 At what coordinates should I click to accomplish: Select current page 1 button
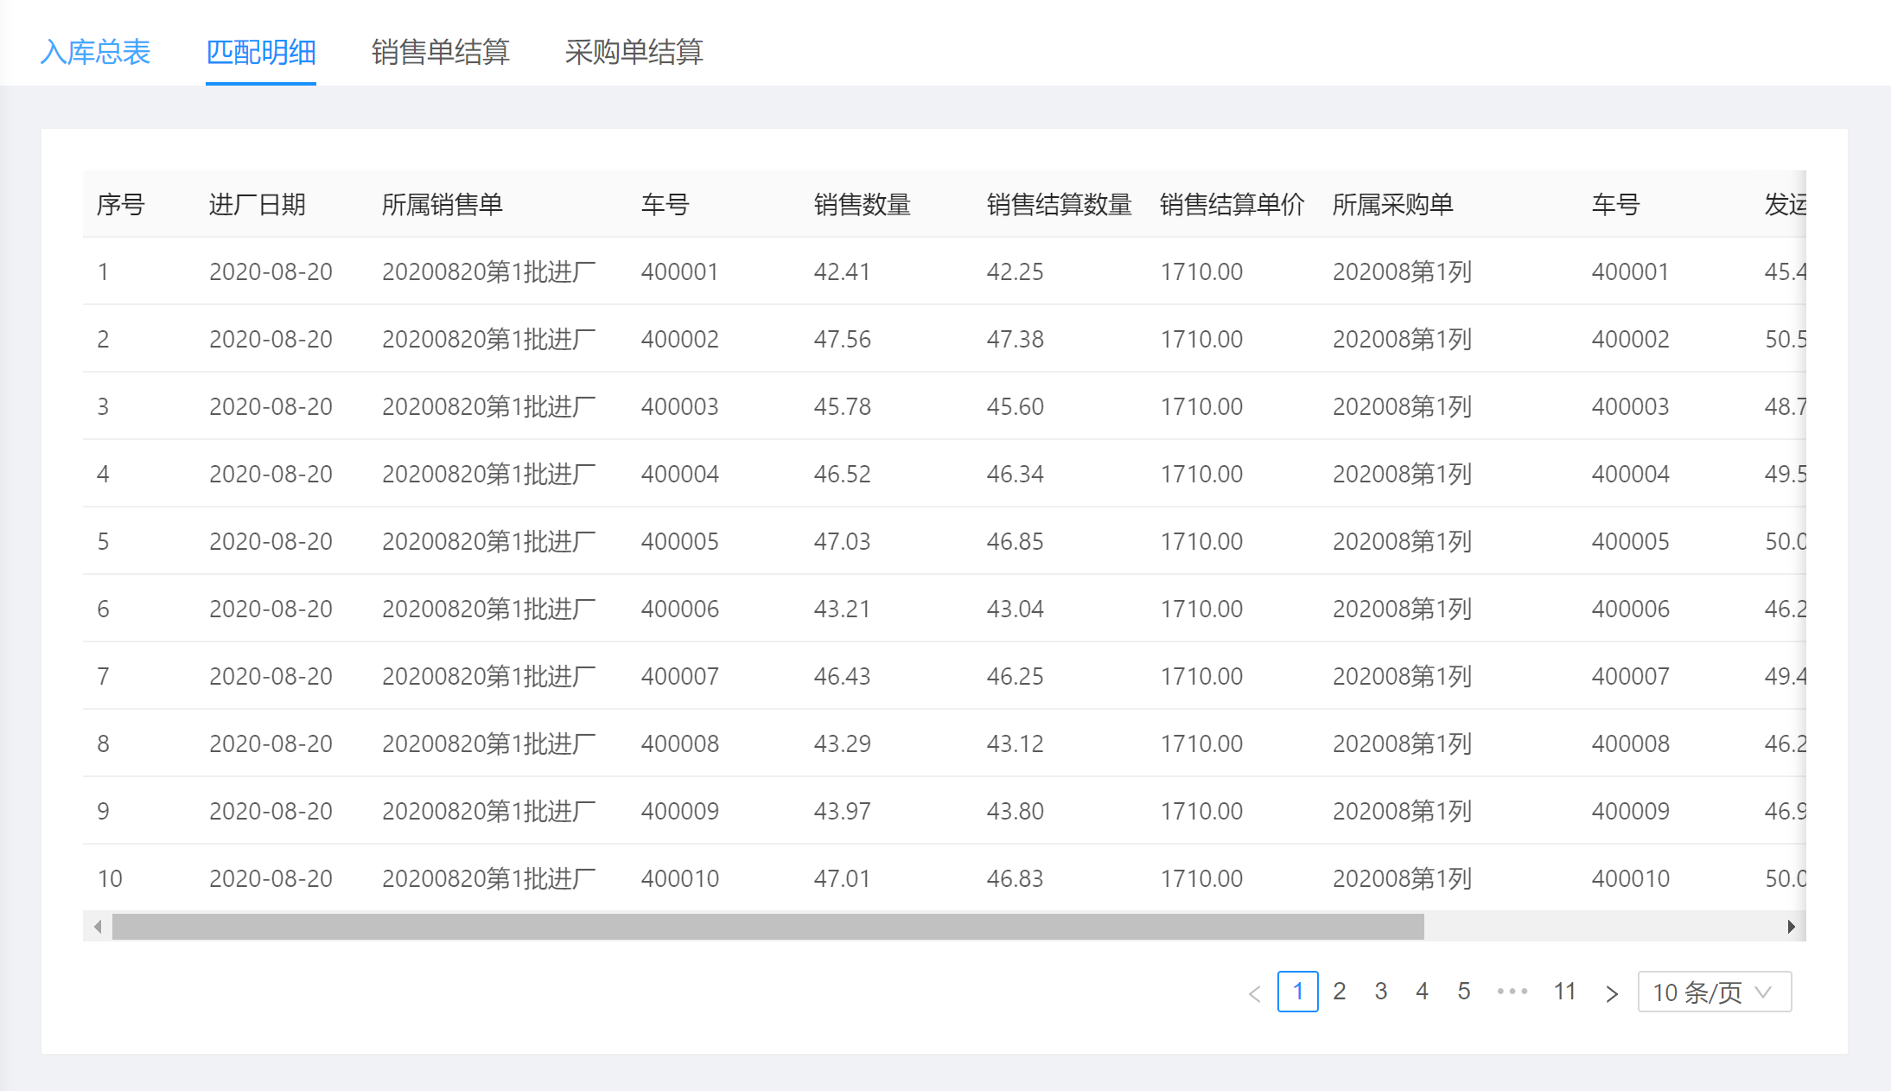click(1297, 992)
